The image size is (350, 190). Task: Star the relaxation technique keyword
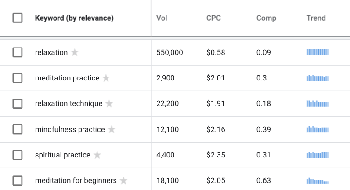click(x=109, y=103)
